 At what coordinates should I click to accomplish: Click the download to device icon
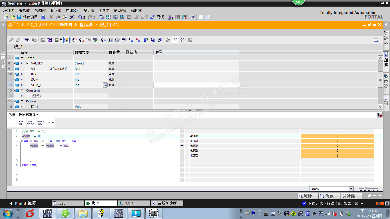[x=108, y=17]
